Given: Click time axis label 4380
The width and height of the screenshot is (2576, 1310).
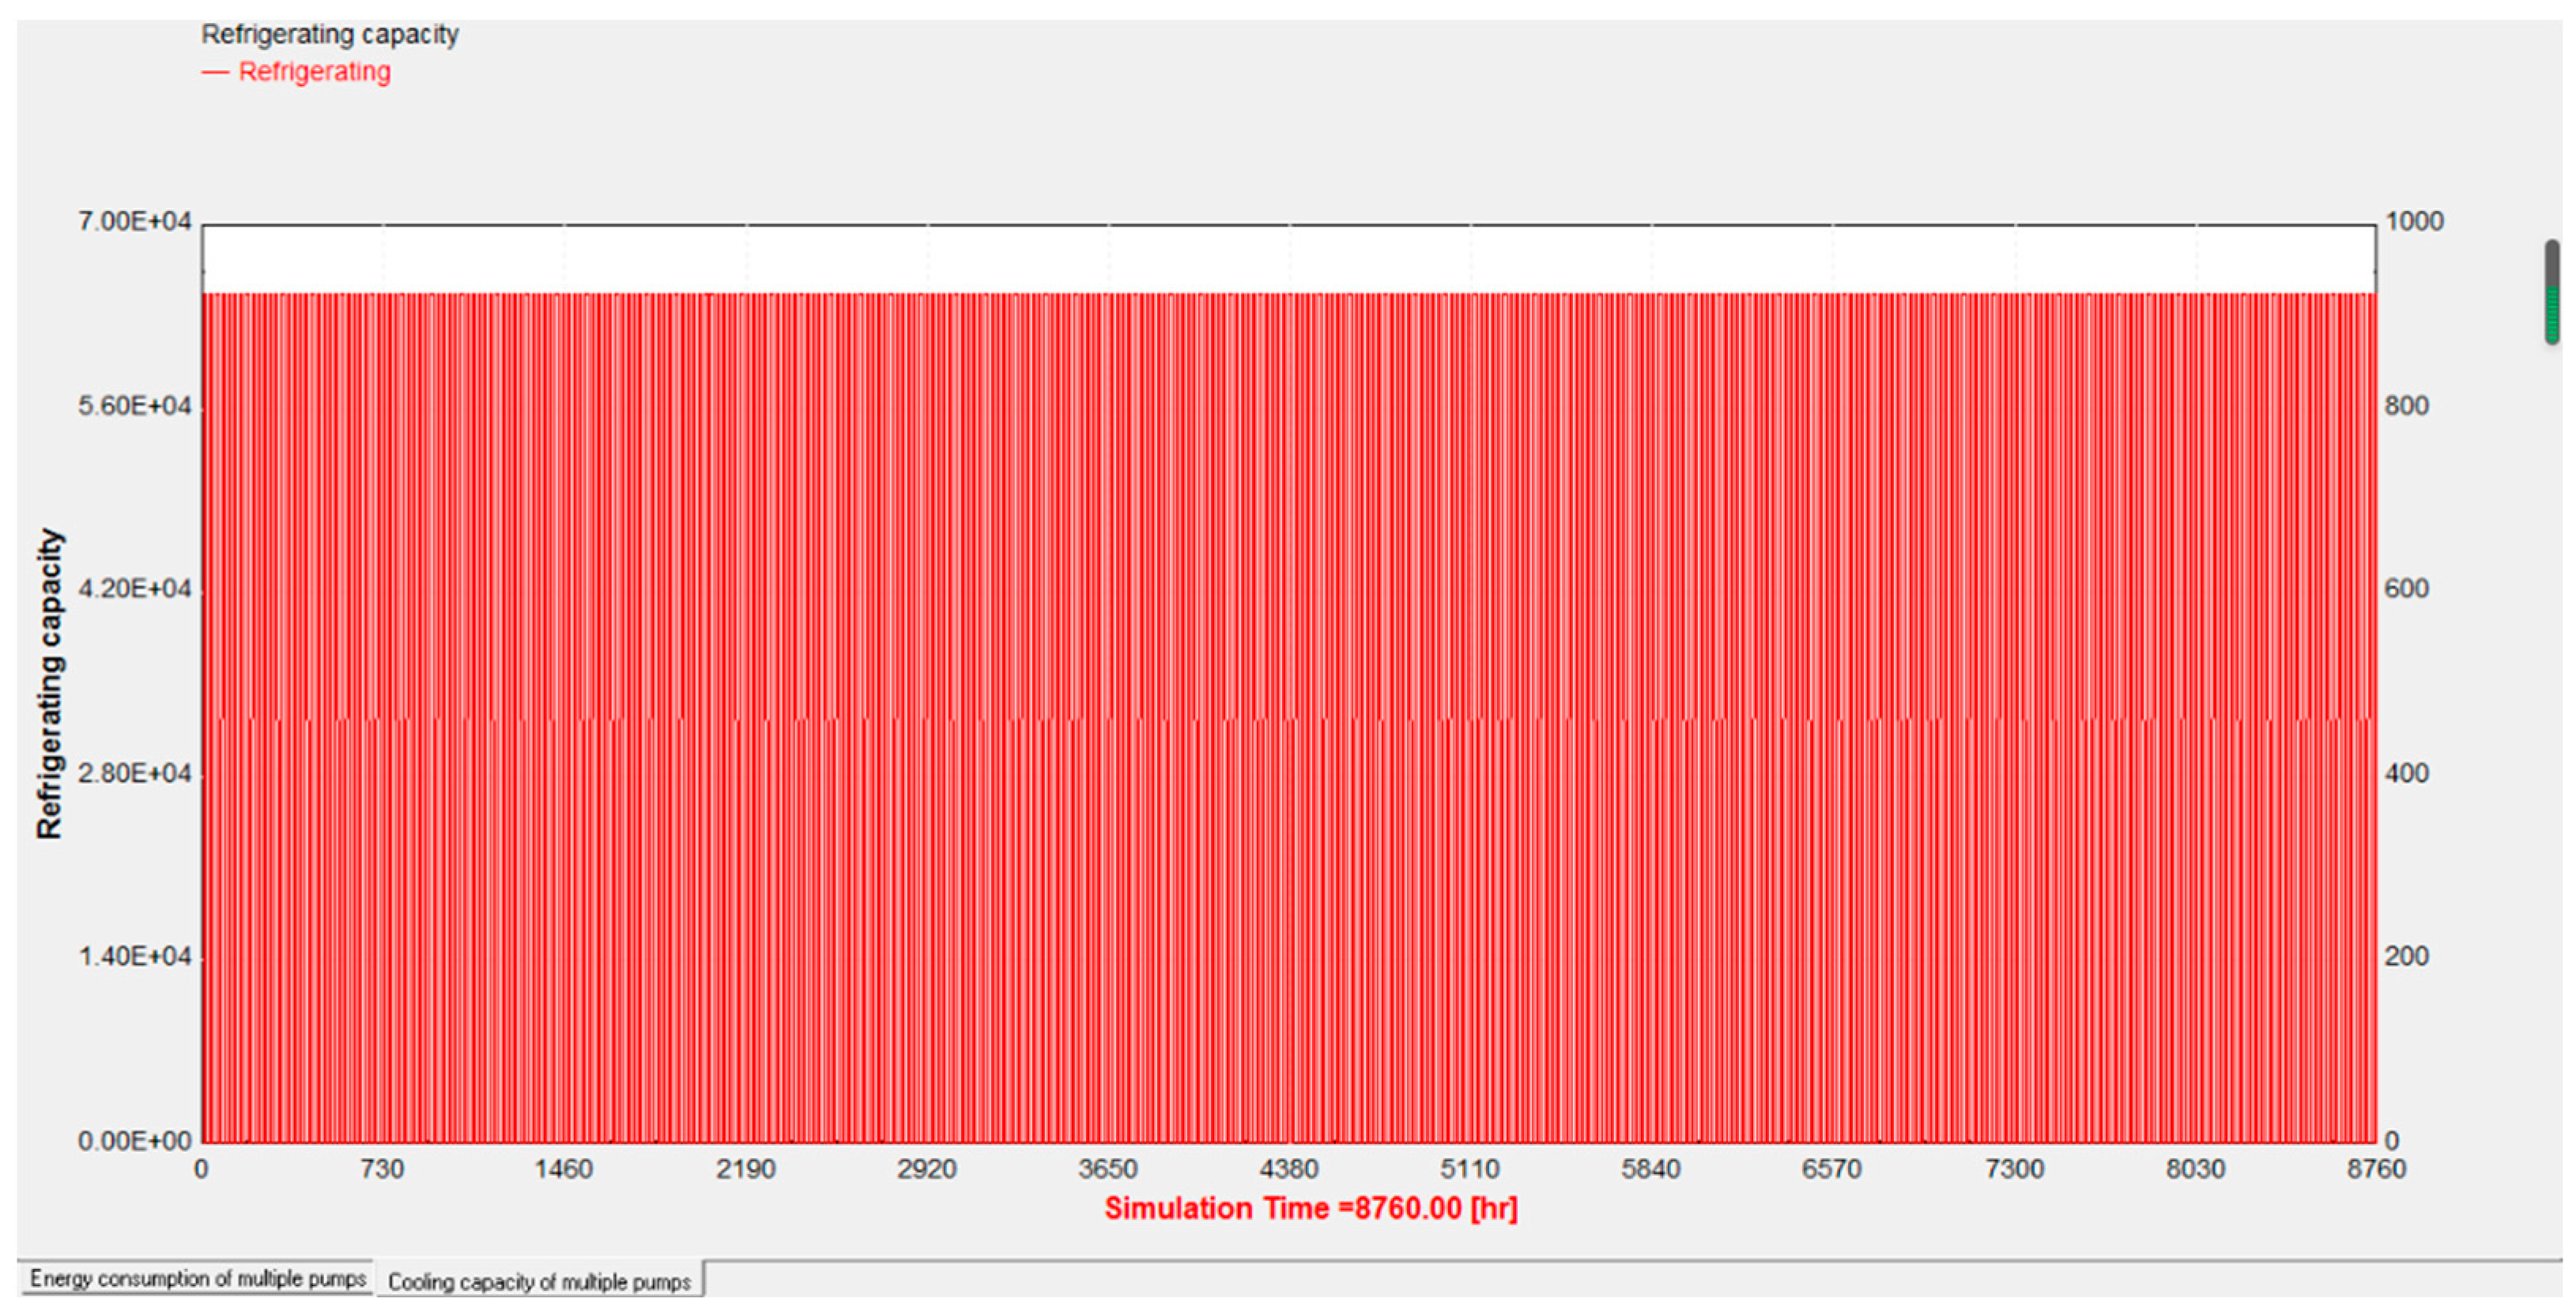Looking at the screenshot, I should coord(1288,1169).
